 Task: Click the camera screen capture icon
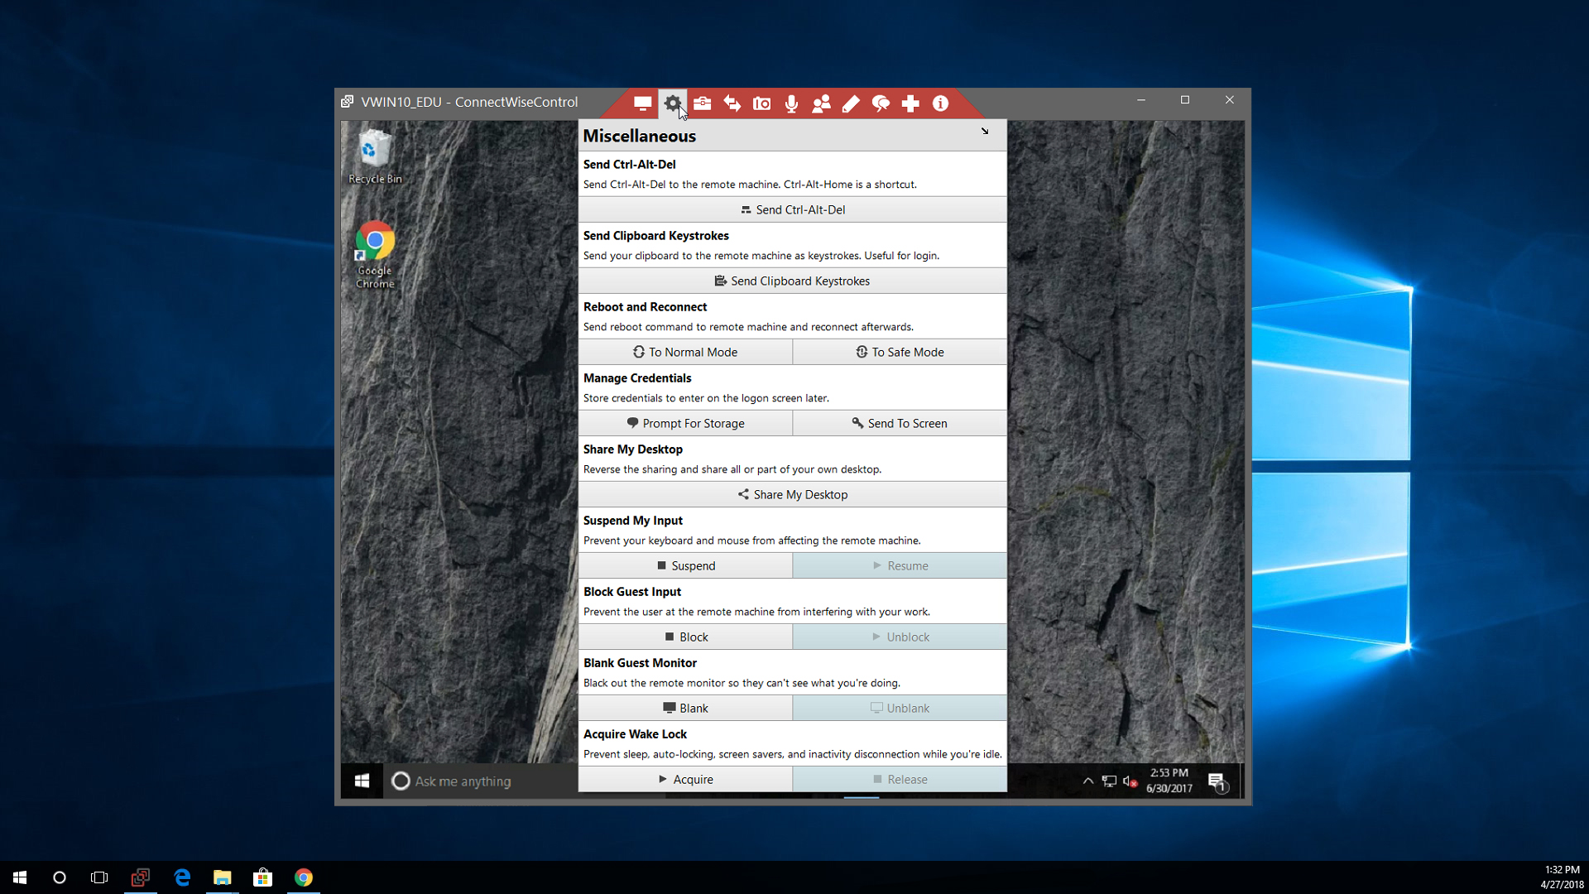coord(762,103)
